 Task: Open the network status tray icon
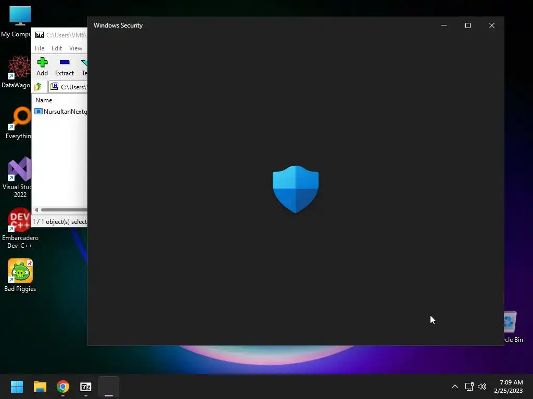pyautogui.click(x=469, y=387)
